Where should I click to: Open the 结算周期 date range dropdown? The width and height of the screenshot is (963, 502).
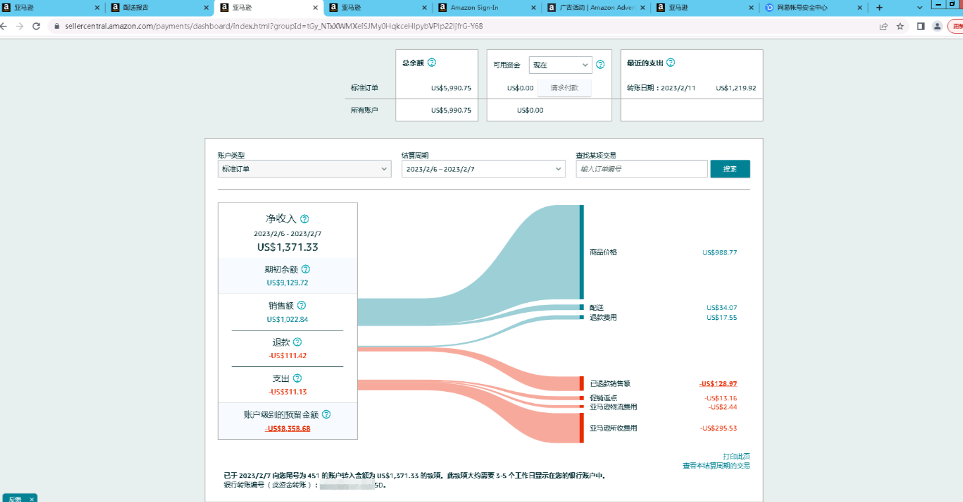click(x=483, y=169)
